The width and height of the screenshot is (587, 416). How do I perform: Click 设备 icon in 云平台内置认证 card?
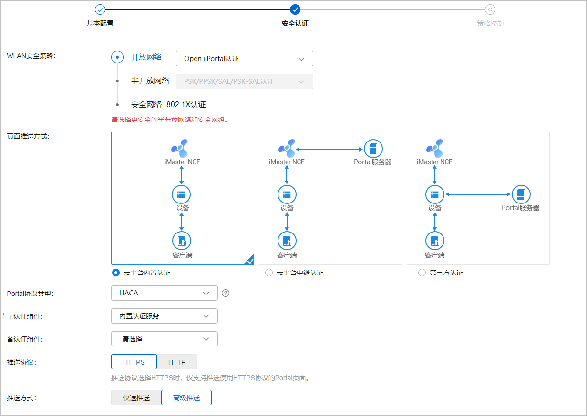click(x=181, y=194)
